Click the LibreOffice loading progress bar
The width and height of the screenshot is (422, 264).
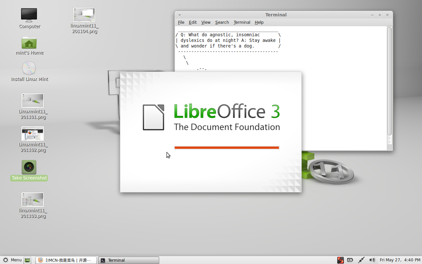coord(226,148)
